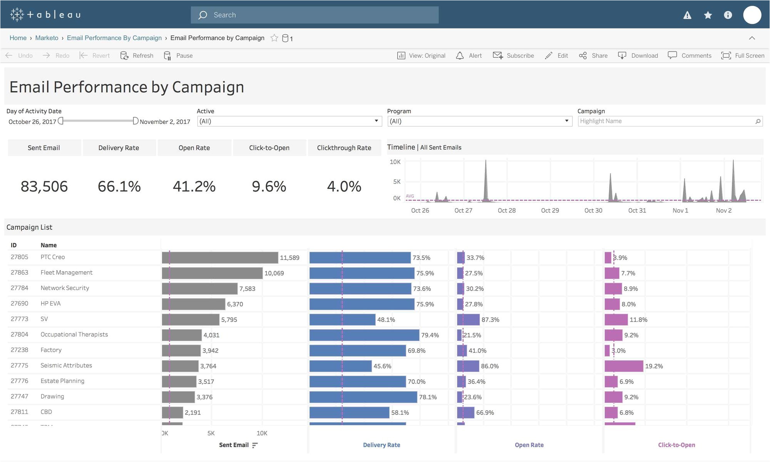Image resolution: width=770 pixels, height=462 pixels.
Task: Click the Download toolbar button
Action: click(x=638, y=55)
